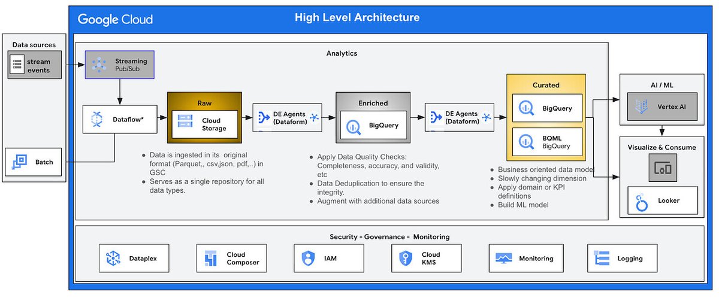Click the Curated header label
This screenshot has height=301, width=719.
point(546,85)
